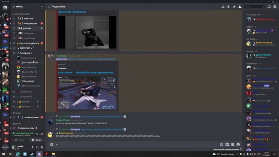Open the YouTube URL in Vadimsor's message
This screenshot has height=157, width=279.
coord(92,59)
